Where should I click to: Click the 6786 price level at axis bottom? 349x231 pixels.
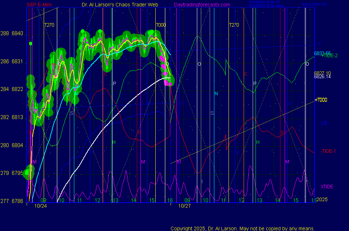click(x=17, y=201)
